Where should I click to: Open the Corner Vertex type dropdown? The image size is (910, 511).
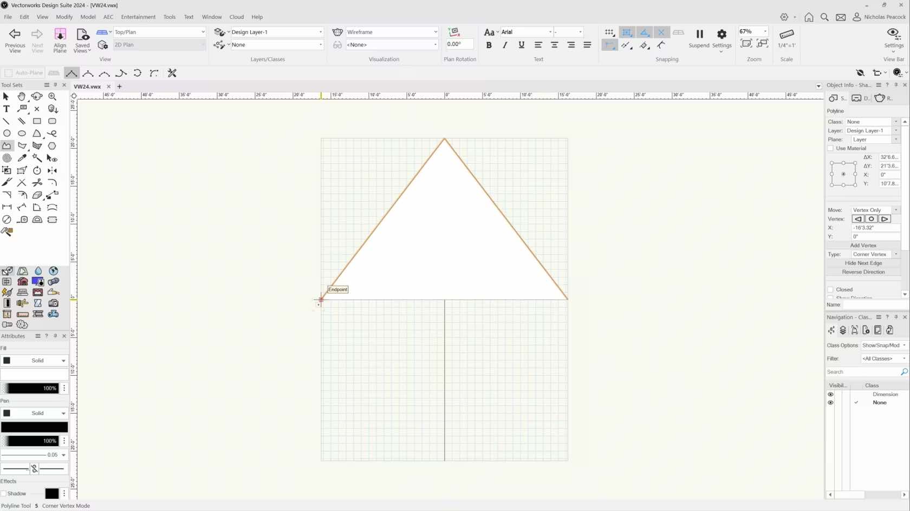pyautogui.click(x=875, y=254)
